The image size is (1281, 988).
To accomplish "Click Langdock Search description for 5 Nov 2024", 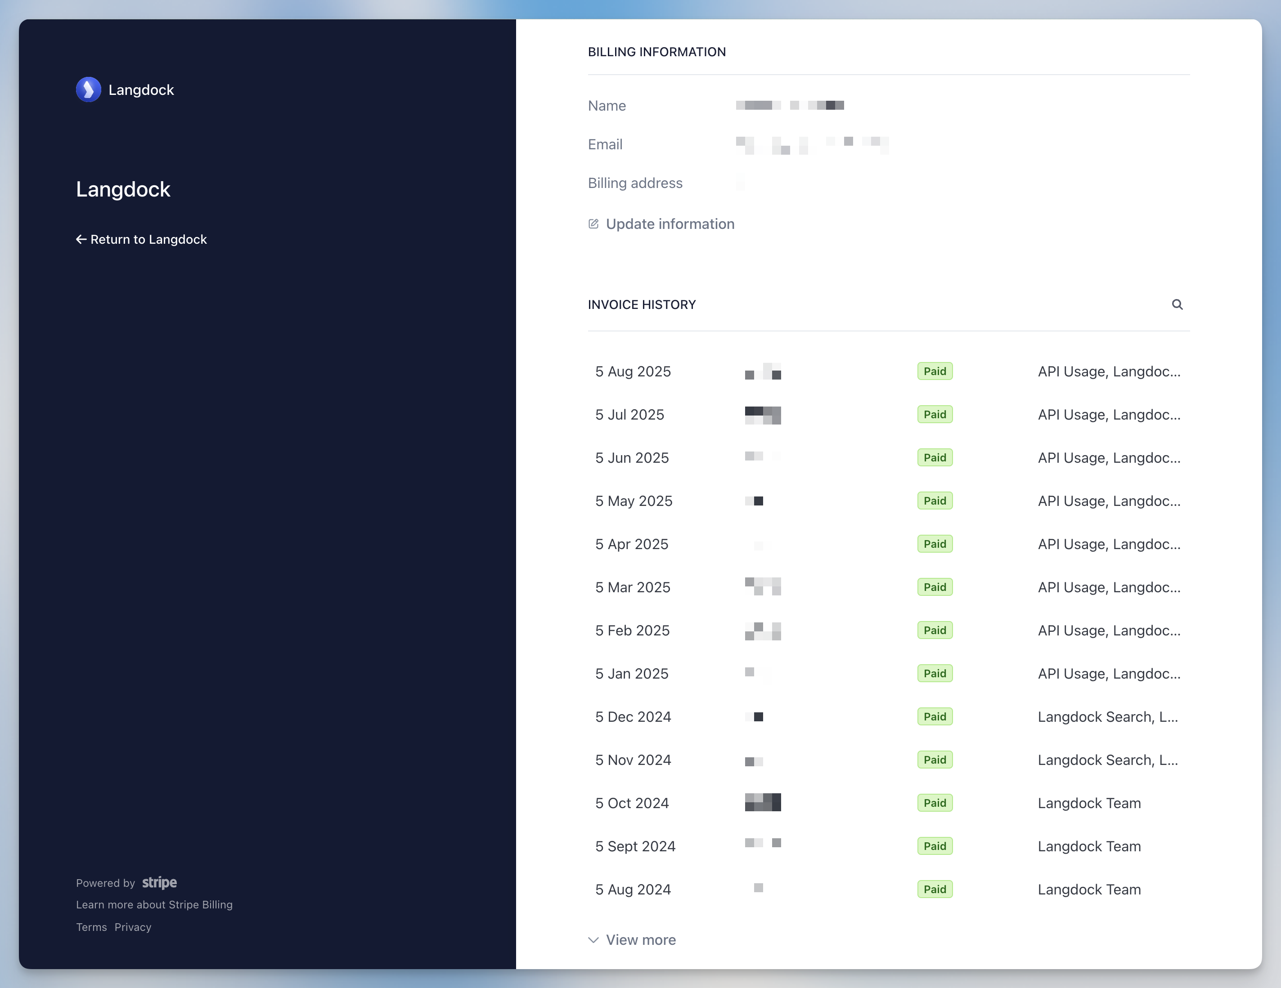I will (1108, 760).
